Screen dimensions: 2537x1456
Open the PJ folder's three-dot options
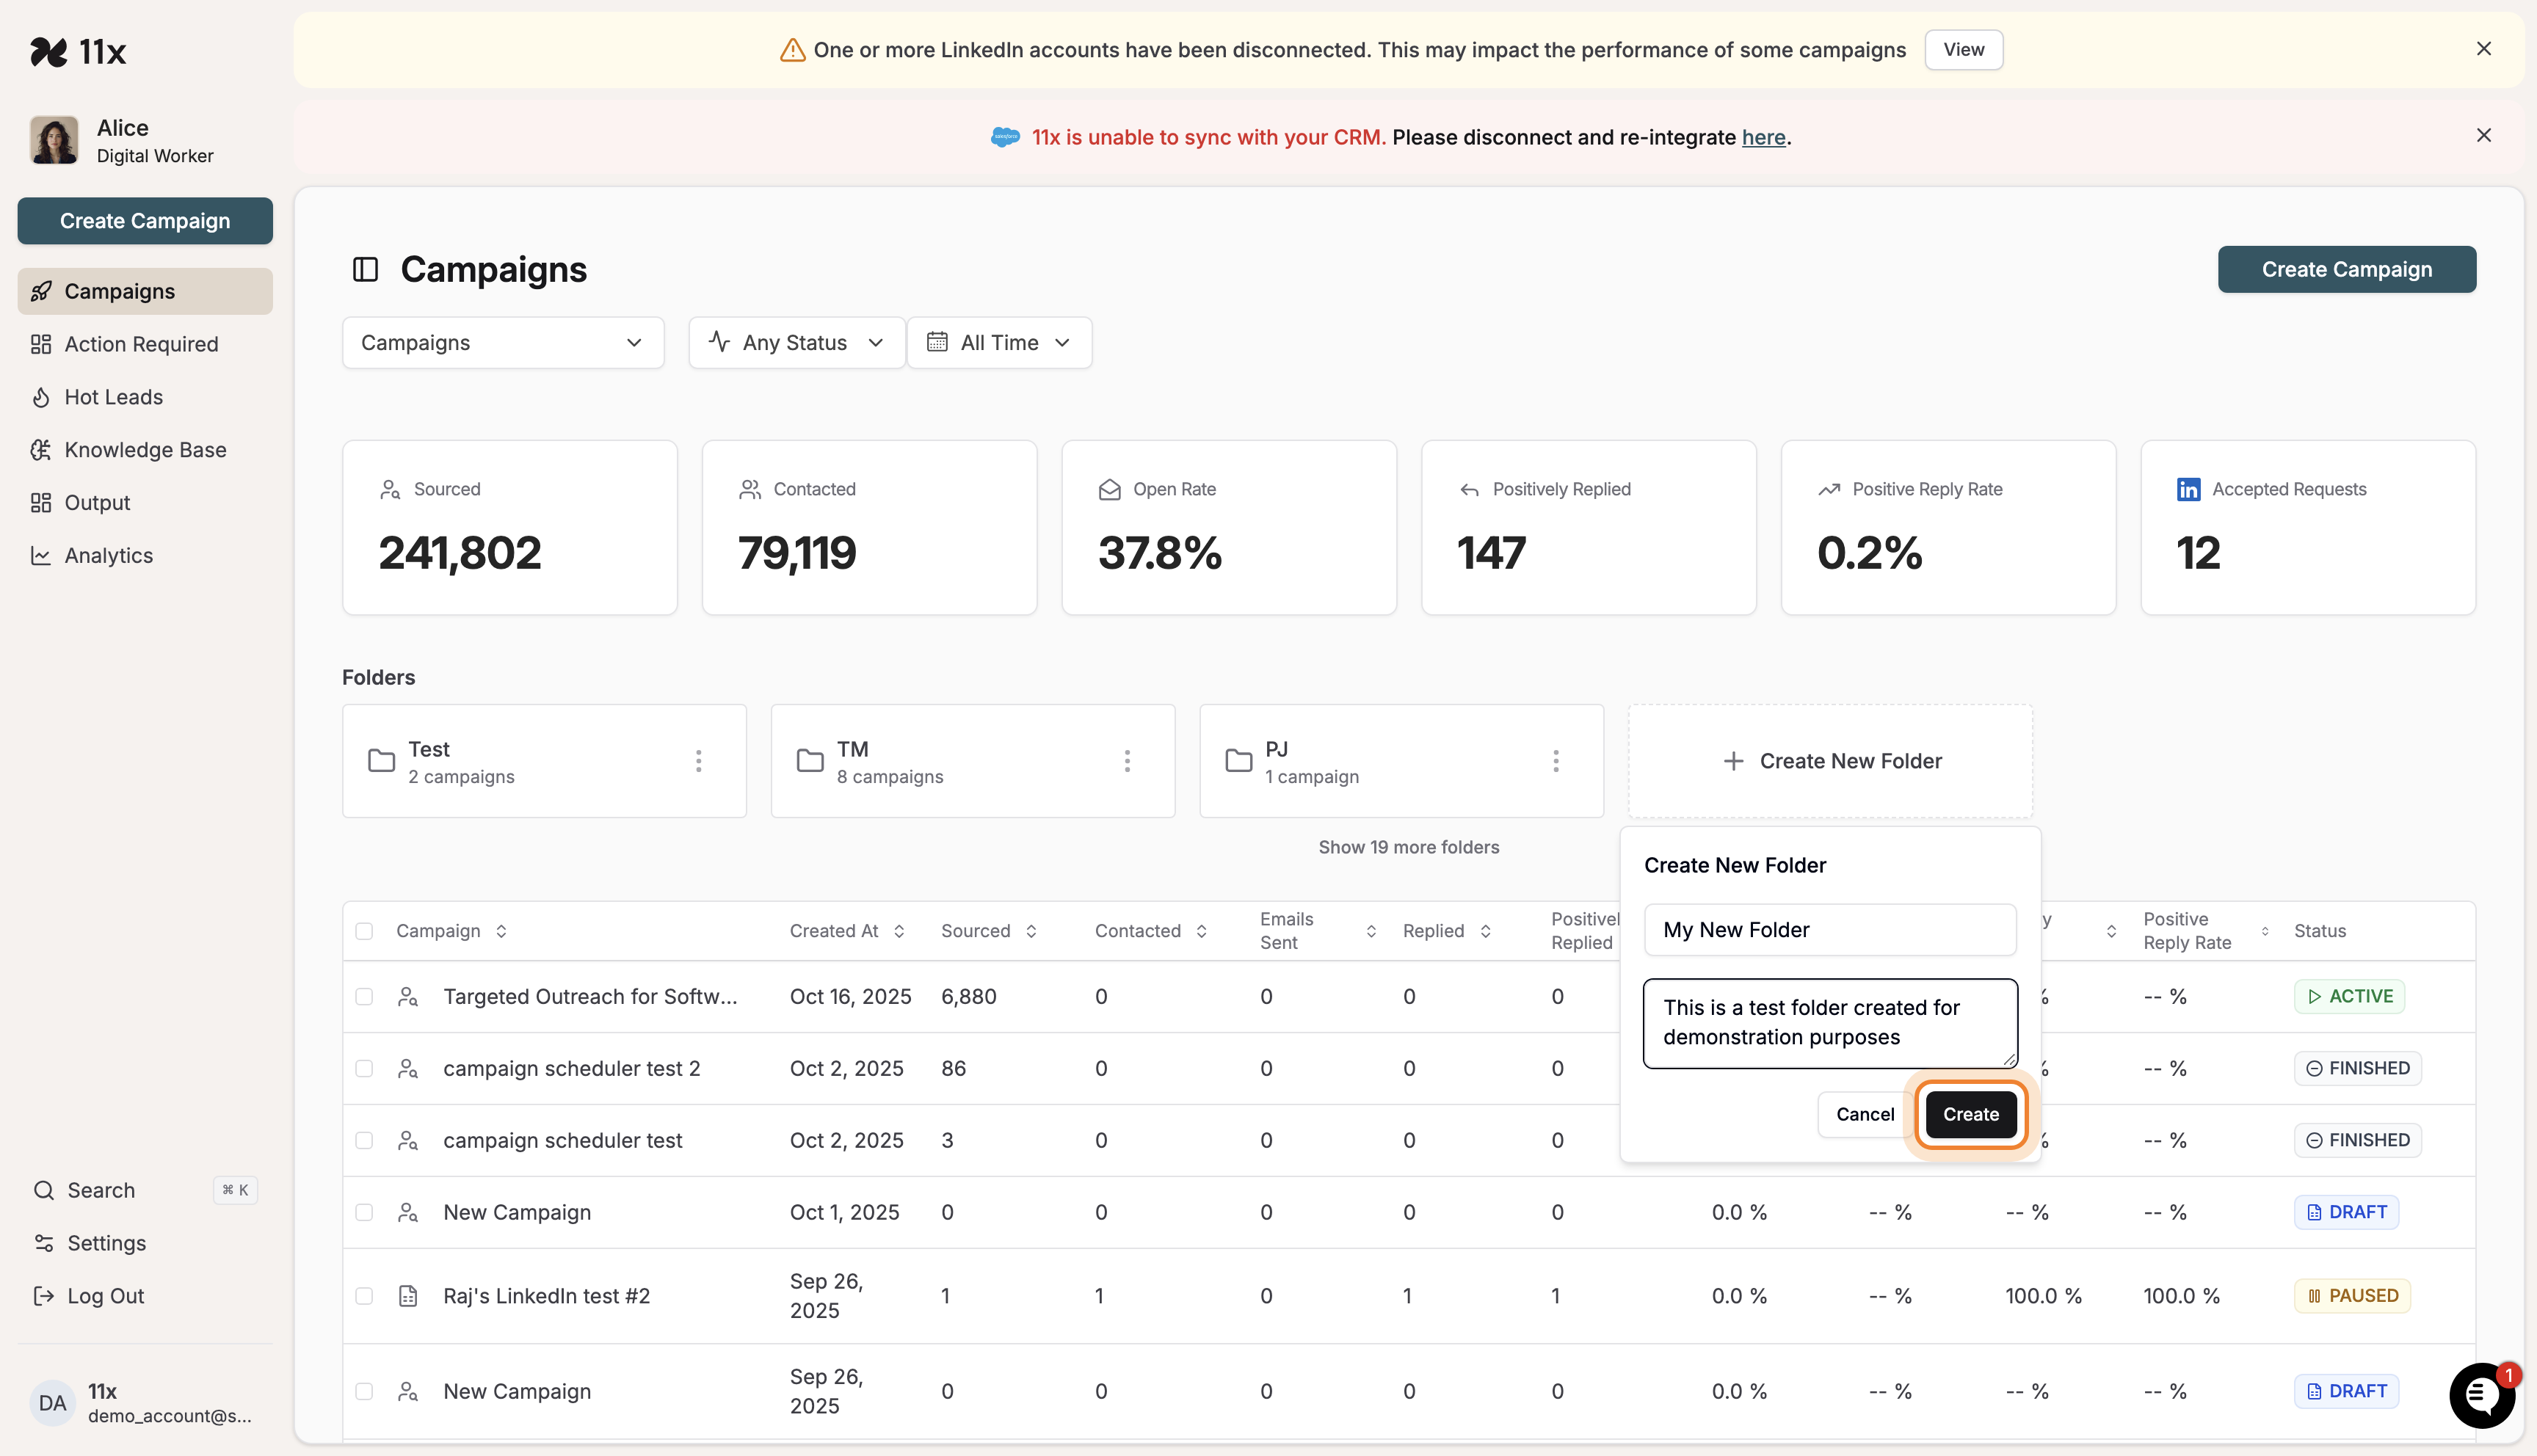pos(1555,761)
